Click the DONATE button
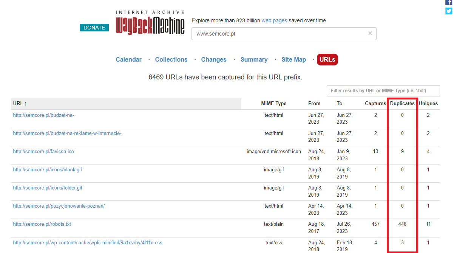 click(x=94, y=28)
